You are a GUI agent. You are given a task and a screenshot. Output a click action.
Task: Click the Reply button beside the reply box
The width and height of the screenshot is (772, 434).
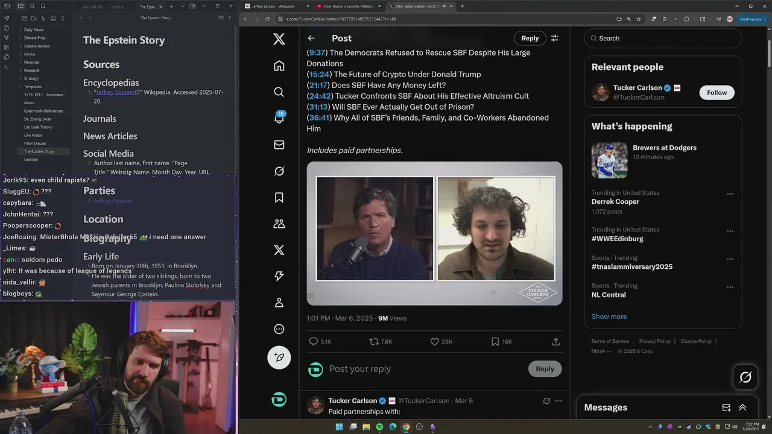(545, 369)
